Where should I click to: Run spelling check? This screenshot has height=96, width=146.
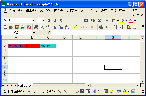coord(48,27)
